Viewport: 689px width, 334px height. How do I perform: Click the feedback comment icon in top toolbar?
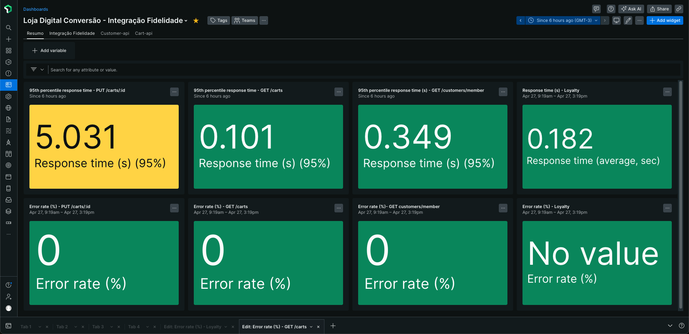click(597, 9)
